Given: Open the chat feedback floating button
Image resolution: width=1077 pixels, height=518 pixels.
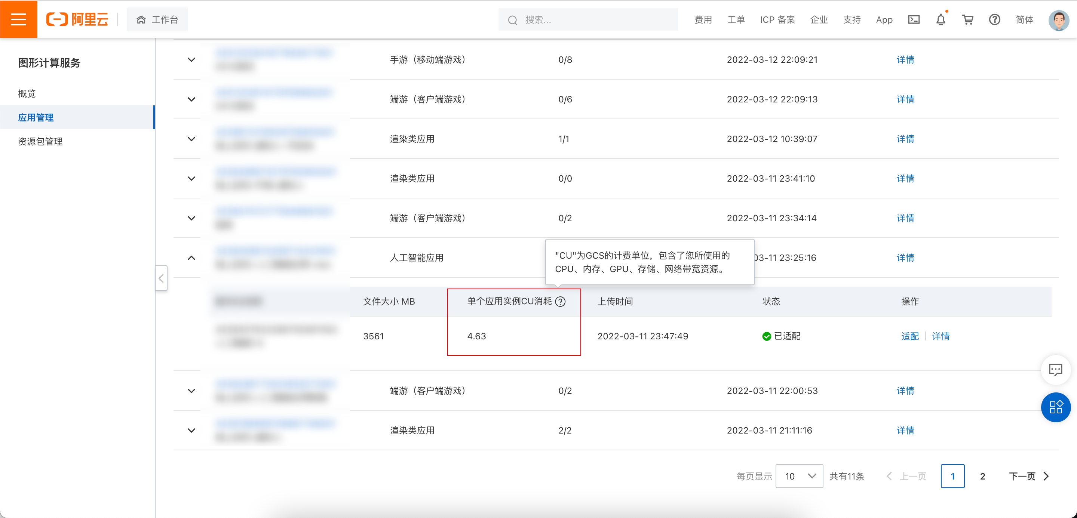Looking at the screenshot, I should pyautogui.click(x=1055, y=370).
